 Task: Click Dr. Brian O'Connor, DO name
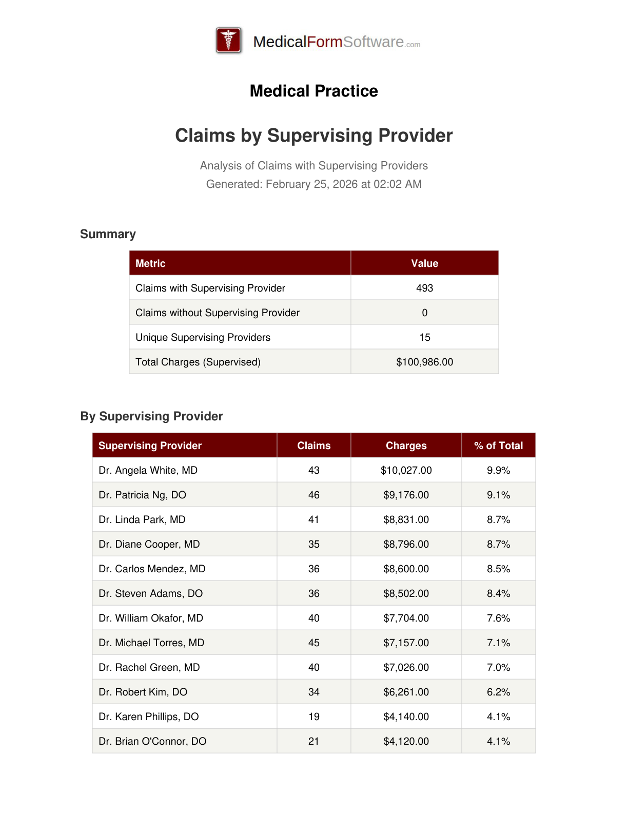coord(152,741)
